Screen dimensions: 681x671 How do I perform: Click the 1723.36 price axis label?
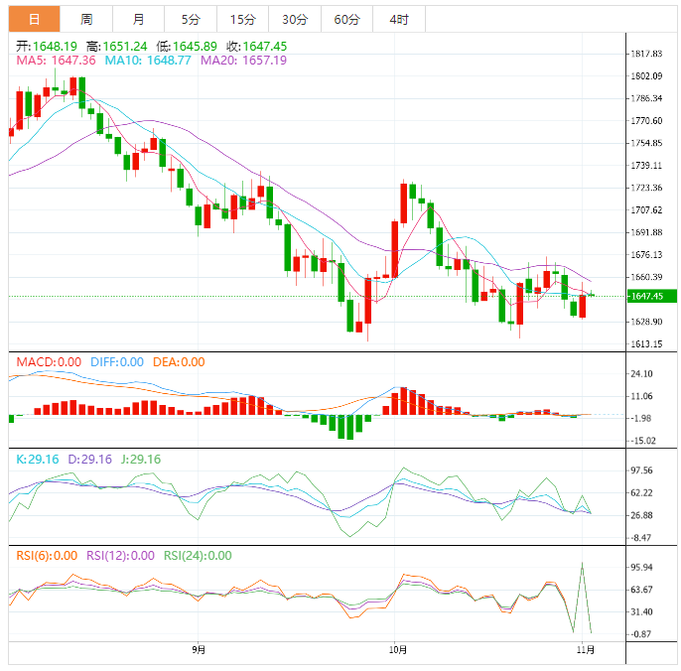click(646, 188)
